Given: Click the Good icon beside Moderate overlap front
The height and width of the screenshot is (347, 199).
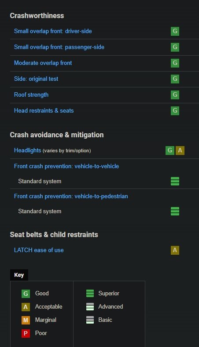Looking at the screenshot, I should point(175,63).
